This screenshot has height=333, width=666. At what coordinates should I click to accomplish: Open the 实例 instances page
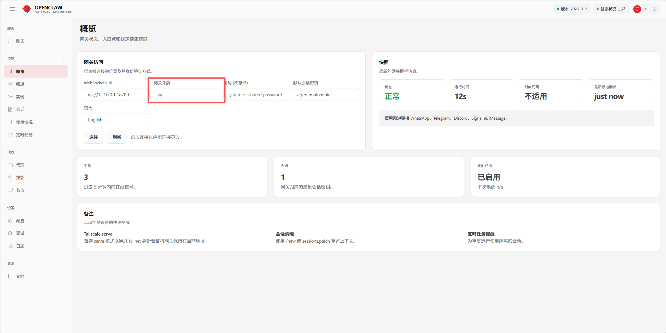[x=20, y=97]
